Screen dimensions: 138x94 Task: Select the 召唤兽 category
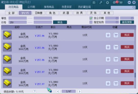(39, 13)
